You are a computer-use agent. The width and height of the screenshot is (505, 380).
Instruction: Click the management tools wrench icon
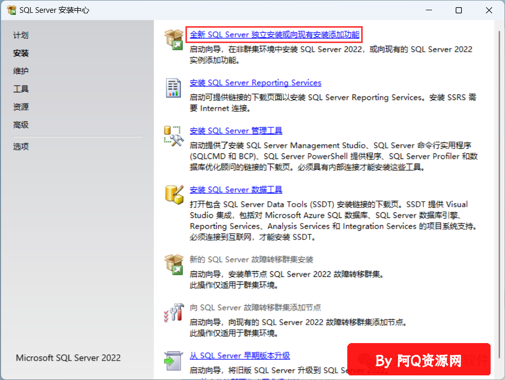click(174, 136)
